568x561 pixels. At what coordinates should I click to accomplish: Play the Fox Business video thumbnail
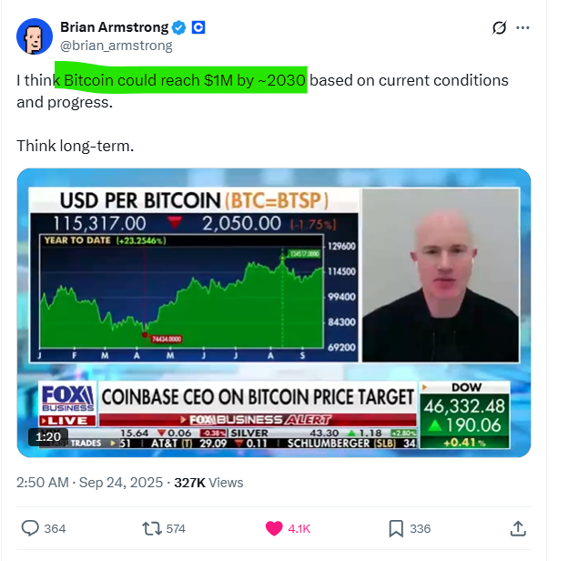(x=274, y=312)
